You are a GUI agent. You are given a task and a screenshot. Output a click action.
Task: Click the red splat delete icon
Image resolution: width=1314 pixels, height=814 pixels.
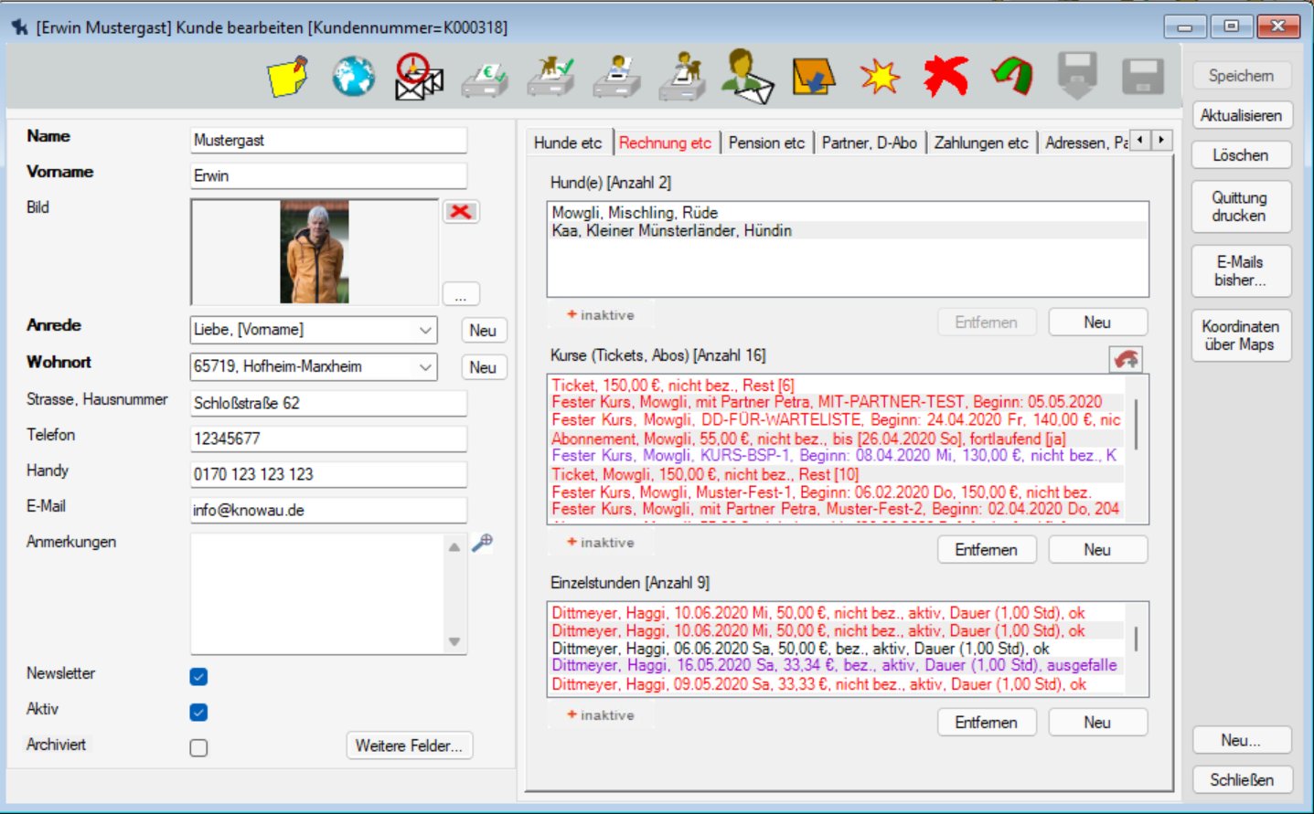pos(945,77)
